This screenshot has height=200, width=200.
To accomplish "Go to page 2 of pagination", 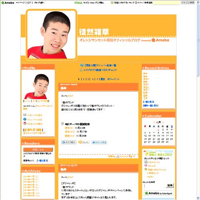I will coord(84,79).
